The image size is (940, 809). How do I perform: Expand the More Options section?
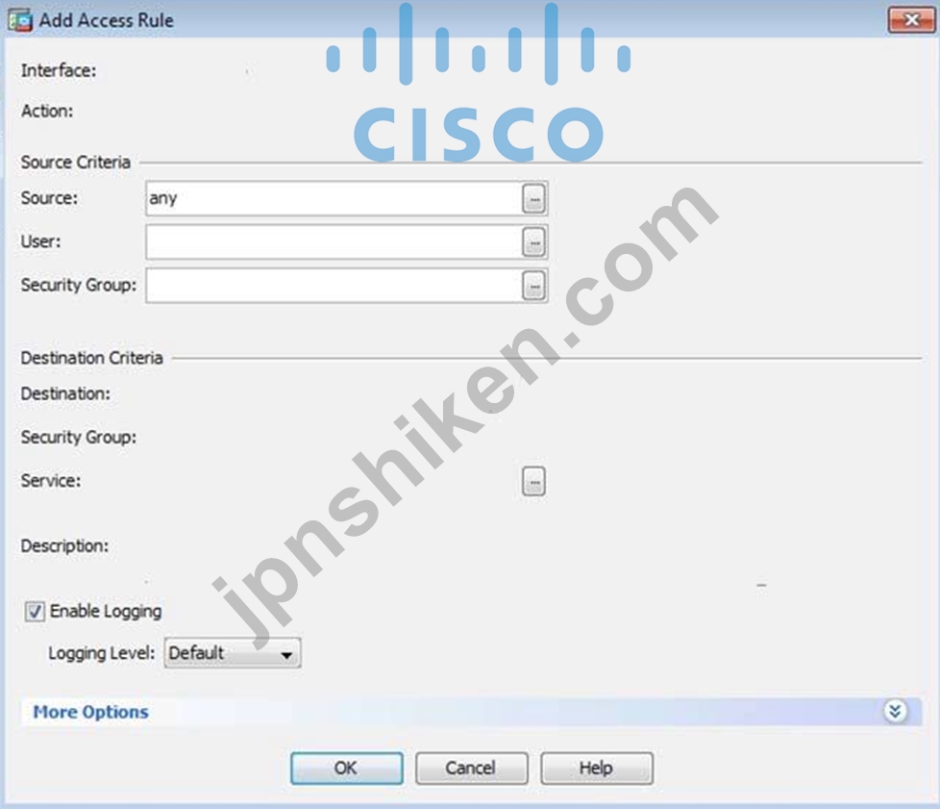[895, 712]
